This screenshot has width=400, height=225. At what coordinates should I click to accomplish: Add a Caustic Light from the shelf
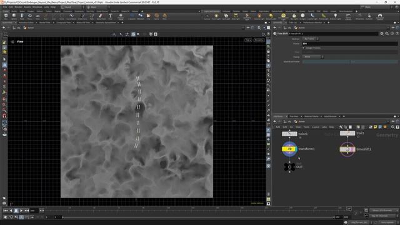[312, 17]
